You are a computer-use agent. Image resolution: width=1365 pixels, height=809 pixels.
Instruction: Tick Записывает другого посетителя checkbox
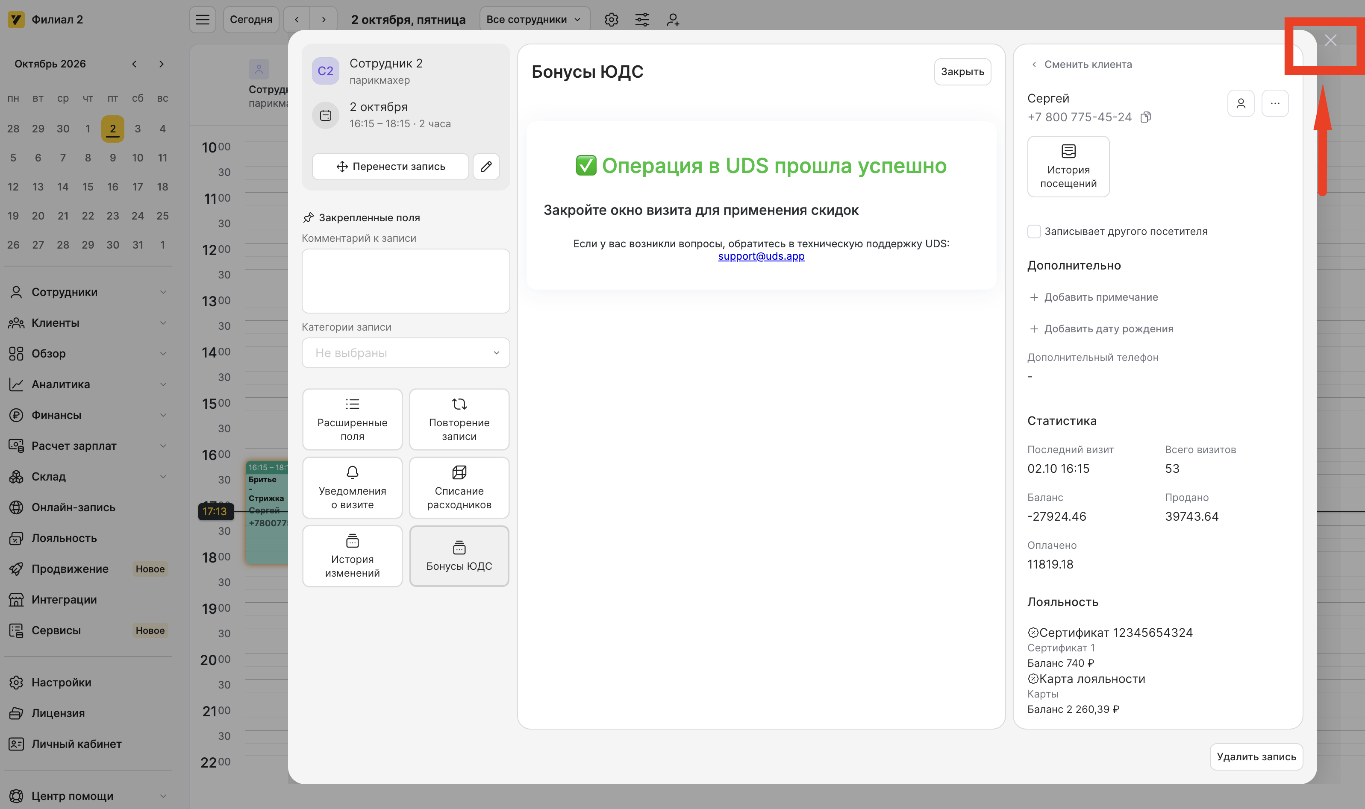click(1034, 231)
